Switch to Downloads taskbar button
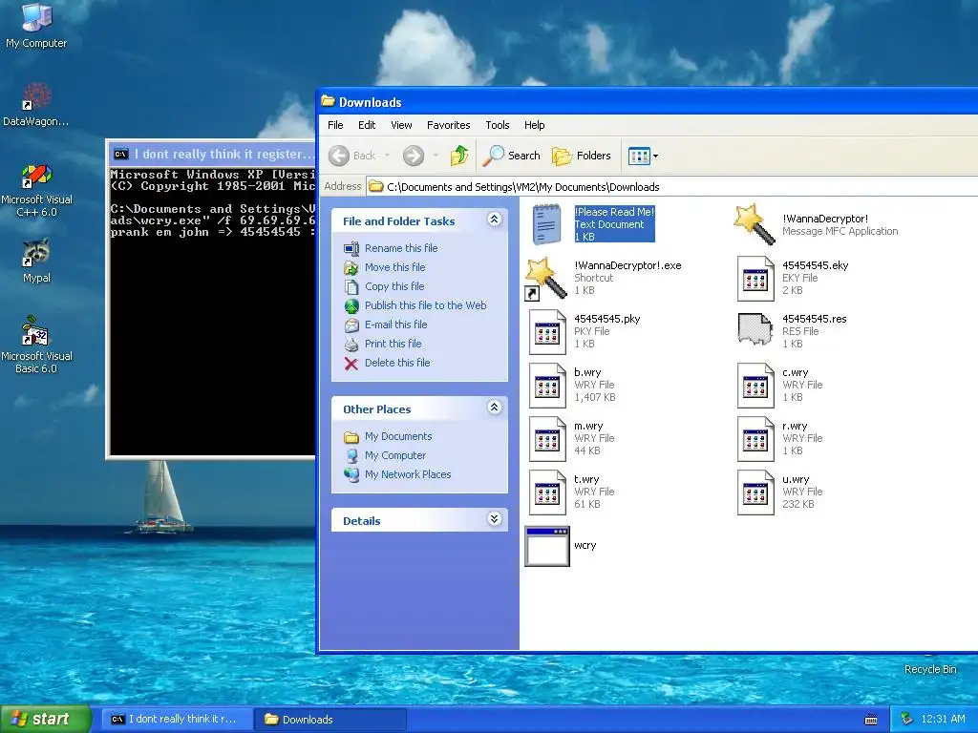 (x=330, y=720)
